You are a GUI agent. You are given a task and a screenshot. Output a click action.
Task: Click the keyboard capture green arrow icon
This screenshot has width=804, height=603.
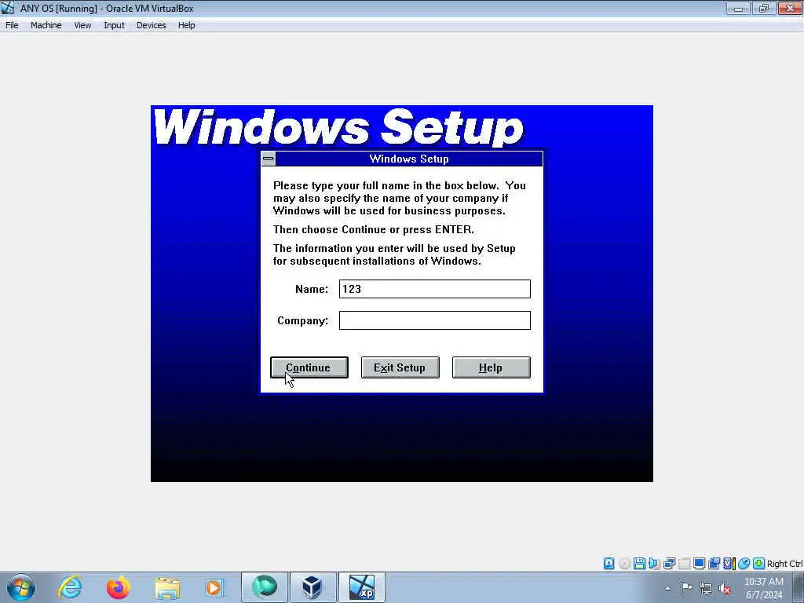click(759, 564)
